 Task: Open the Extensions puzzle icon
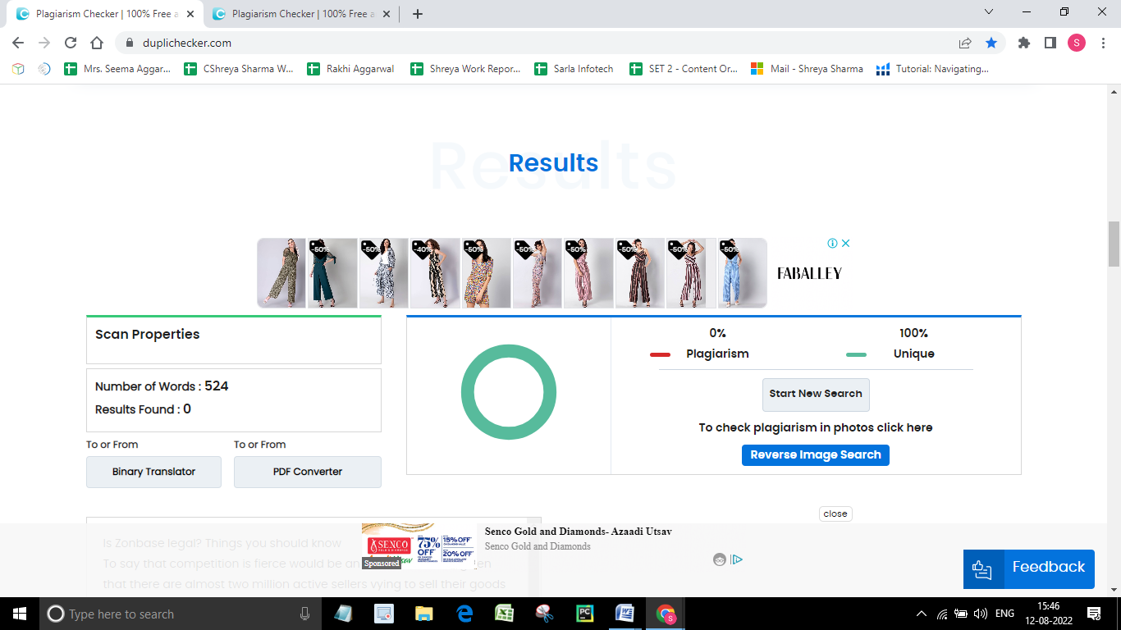click(x=1023, y=43)
